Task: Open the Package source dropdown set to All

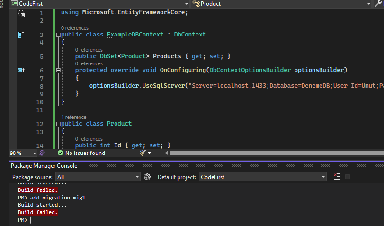Action: point(98,177)
